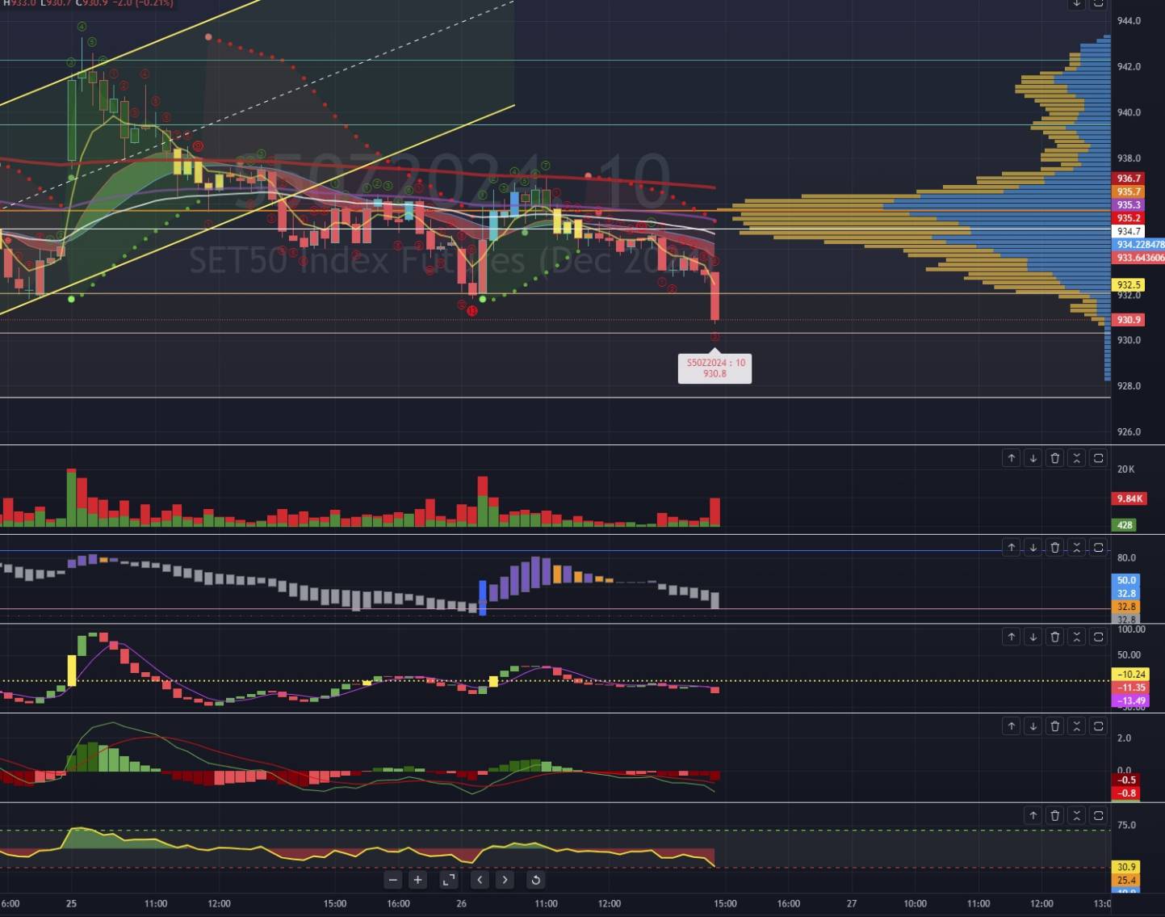Viewport: 1165px width, 917px height.
Task: Click the 932.5 yellow price label
Action: pyautogui.click(x=1129, y=284)
